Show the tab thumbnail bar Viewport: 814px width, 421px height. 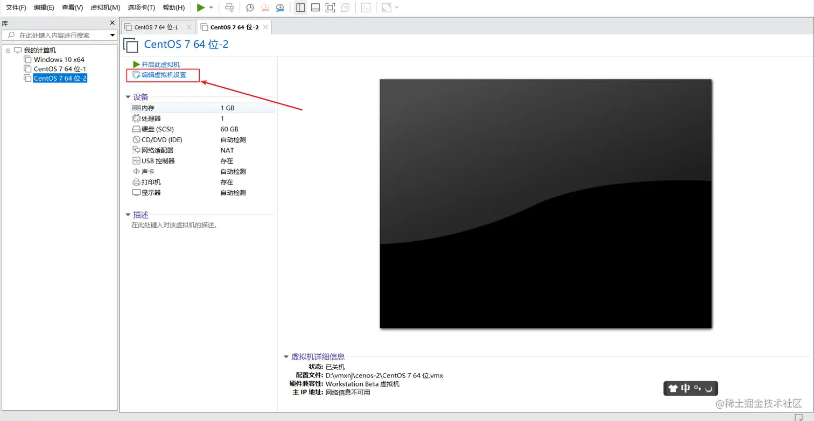click(315, 8)
